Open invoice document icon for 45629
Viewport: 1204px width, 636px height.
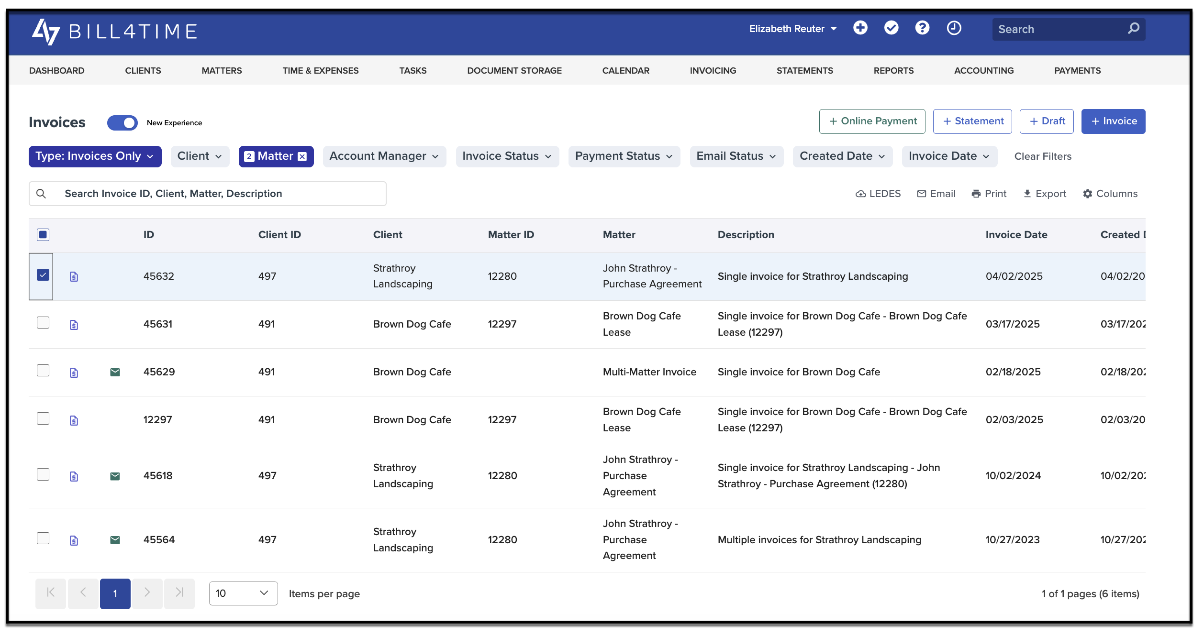[x=74, y=373]
